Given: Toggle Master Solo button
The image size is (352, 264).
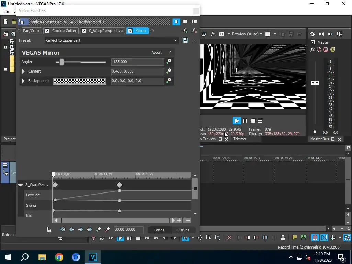Looking at the screenshot, I should pyautogui.click(x=333, y=49).
